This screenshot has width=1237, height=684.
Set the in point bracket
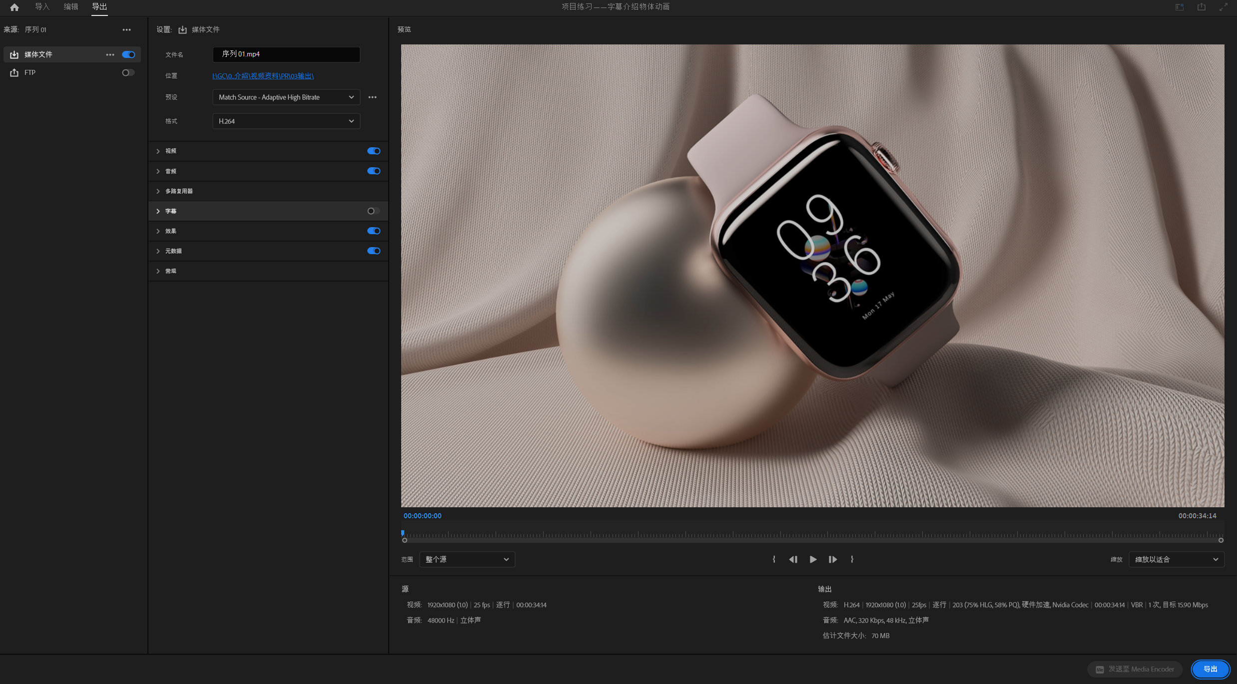point(774,559)
